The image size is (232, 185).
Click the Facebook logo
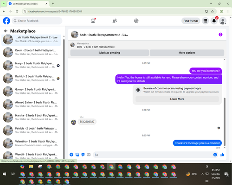(6, 21)
